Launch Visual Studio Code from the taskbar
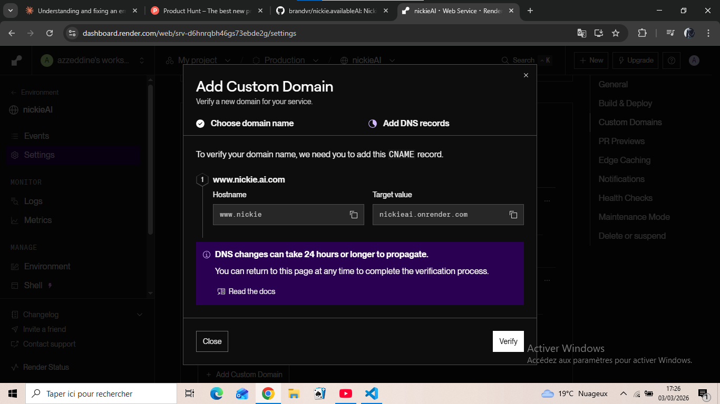This screenshot has width=720, height=404. point(371,393)
